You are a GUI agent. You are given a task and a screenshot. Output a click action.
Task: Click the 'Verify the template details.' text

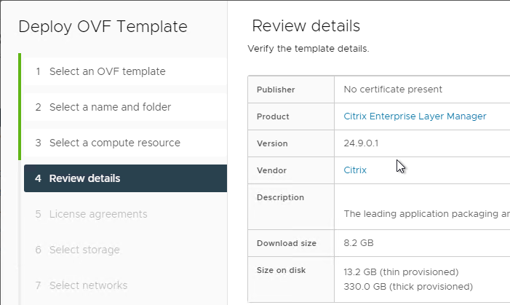tap(308, 49)
